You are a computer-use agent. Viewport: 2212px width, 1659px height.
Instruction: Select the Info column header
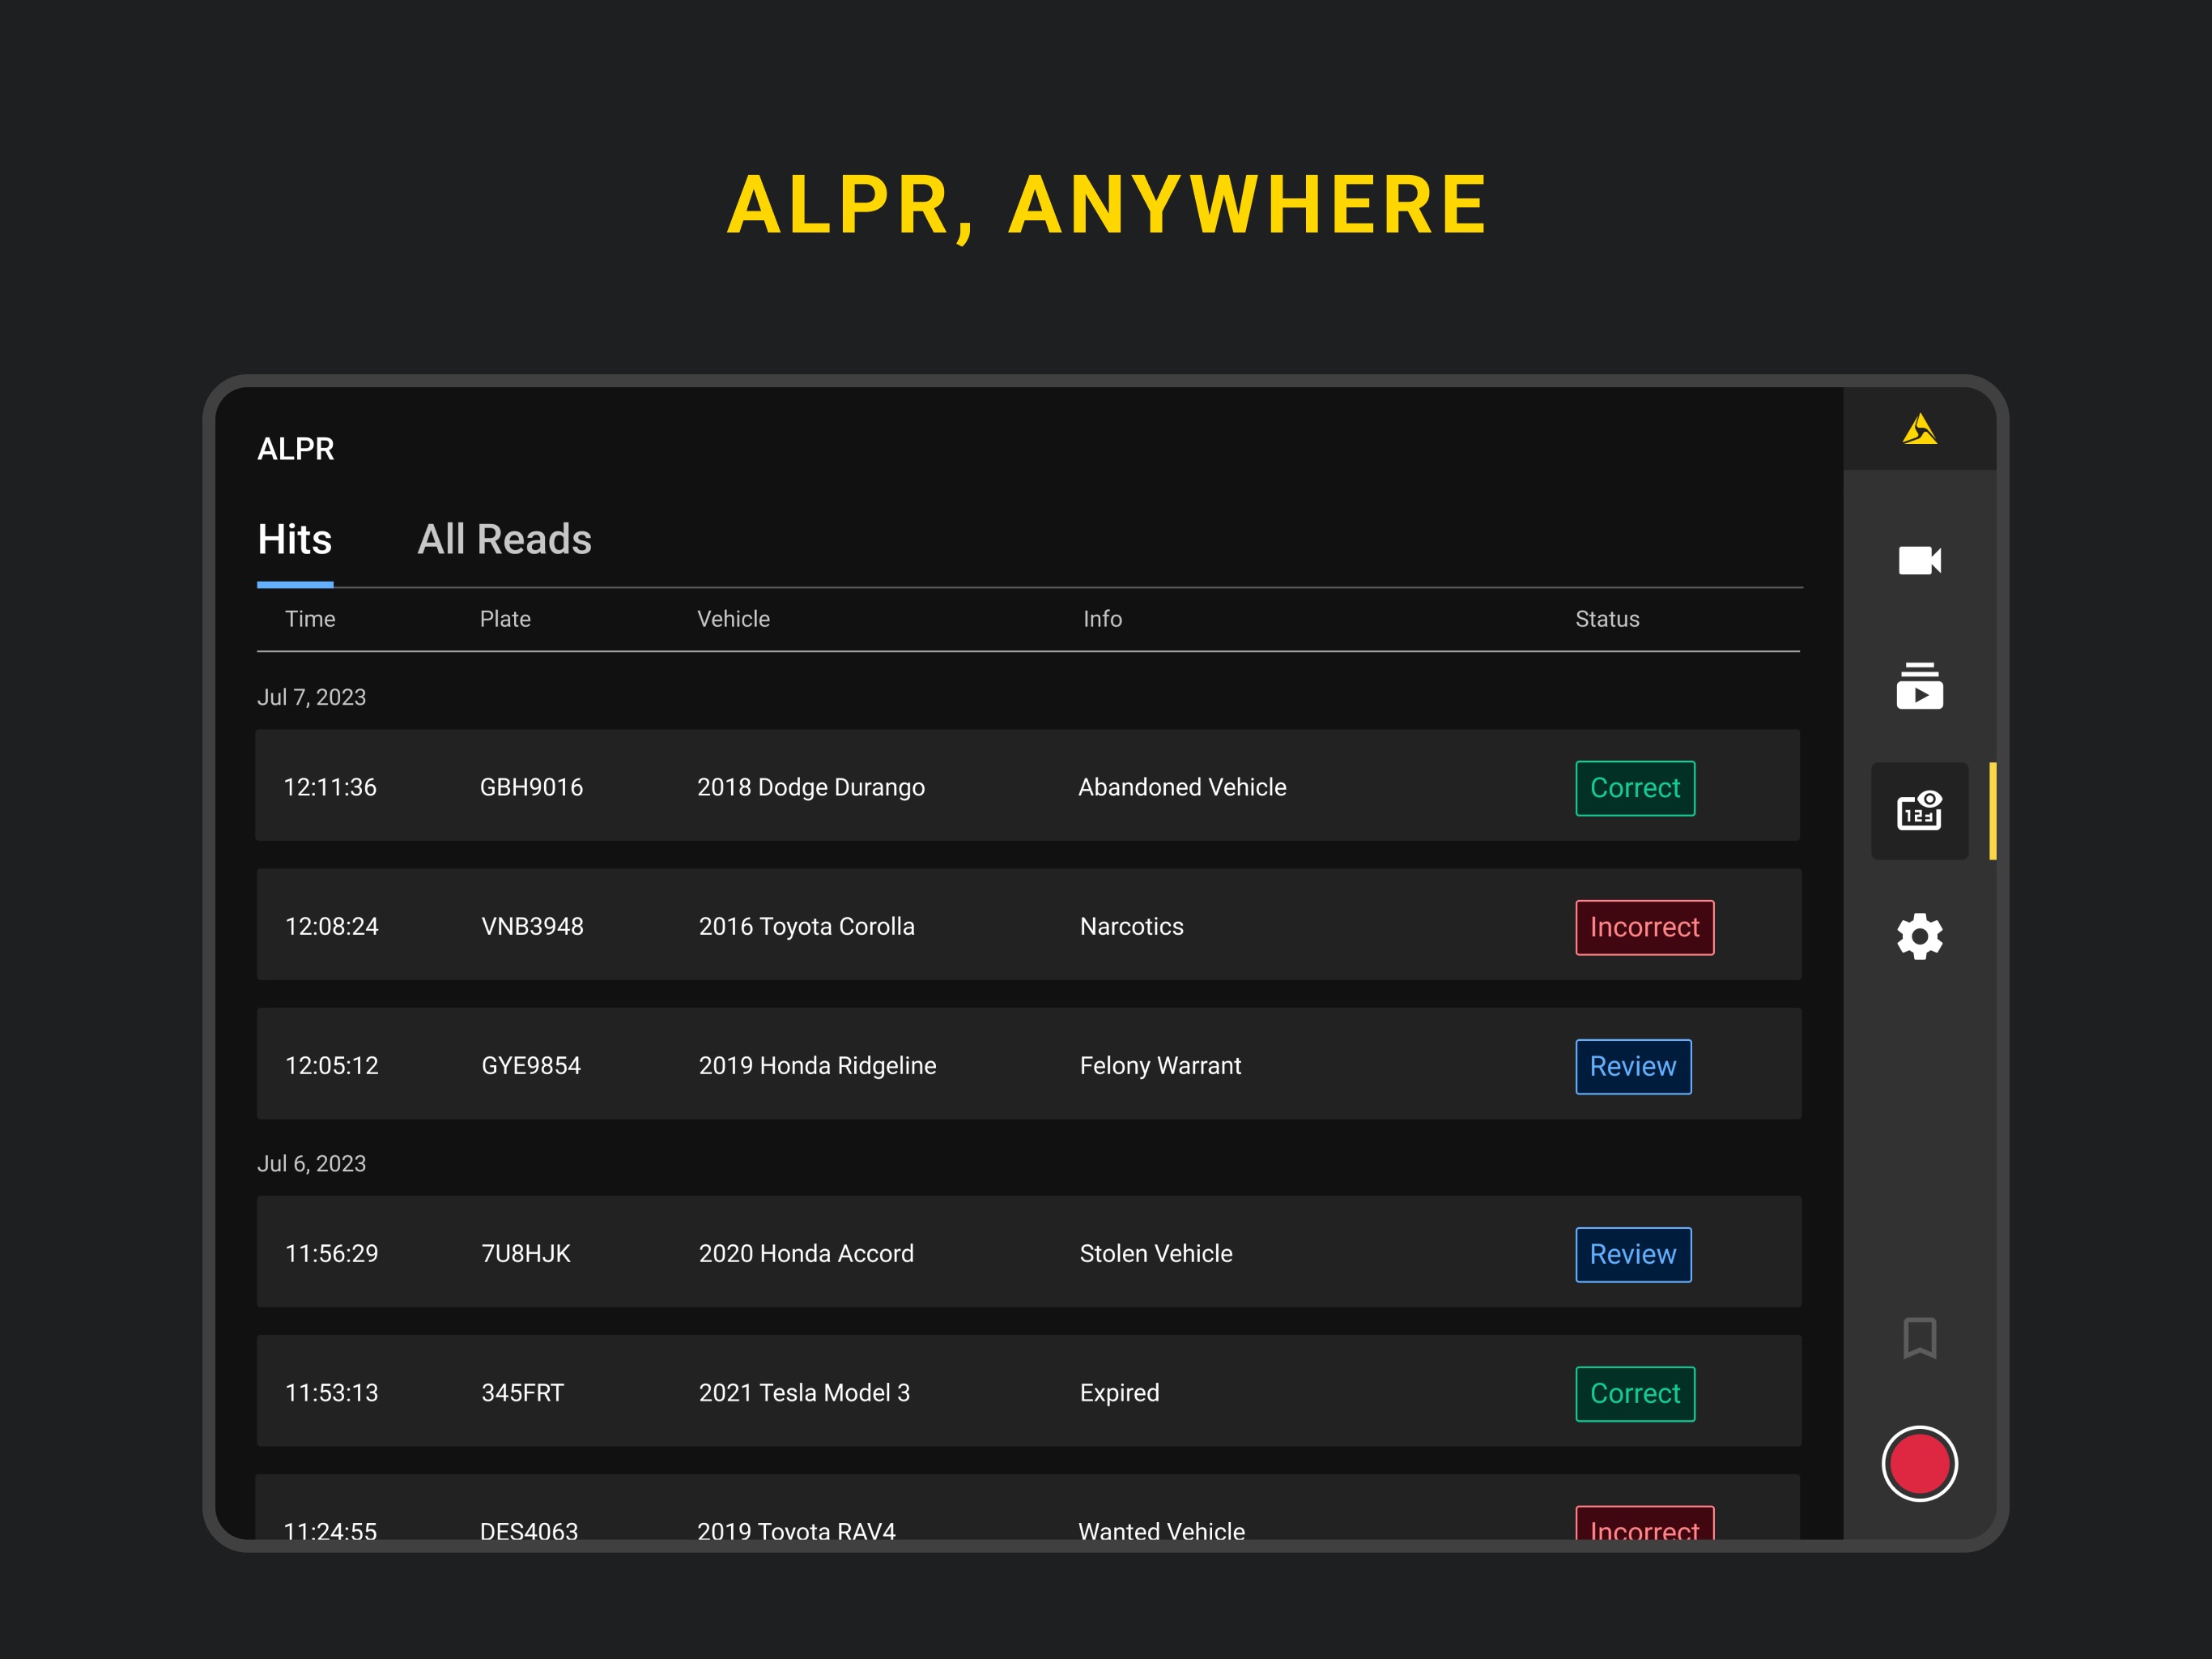tap(1102, 620)
